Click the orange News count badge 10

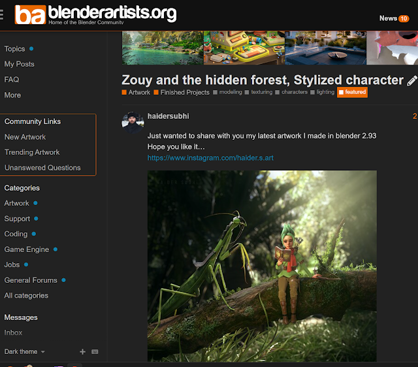pyautogui.click(x=404, y=18)
